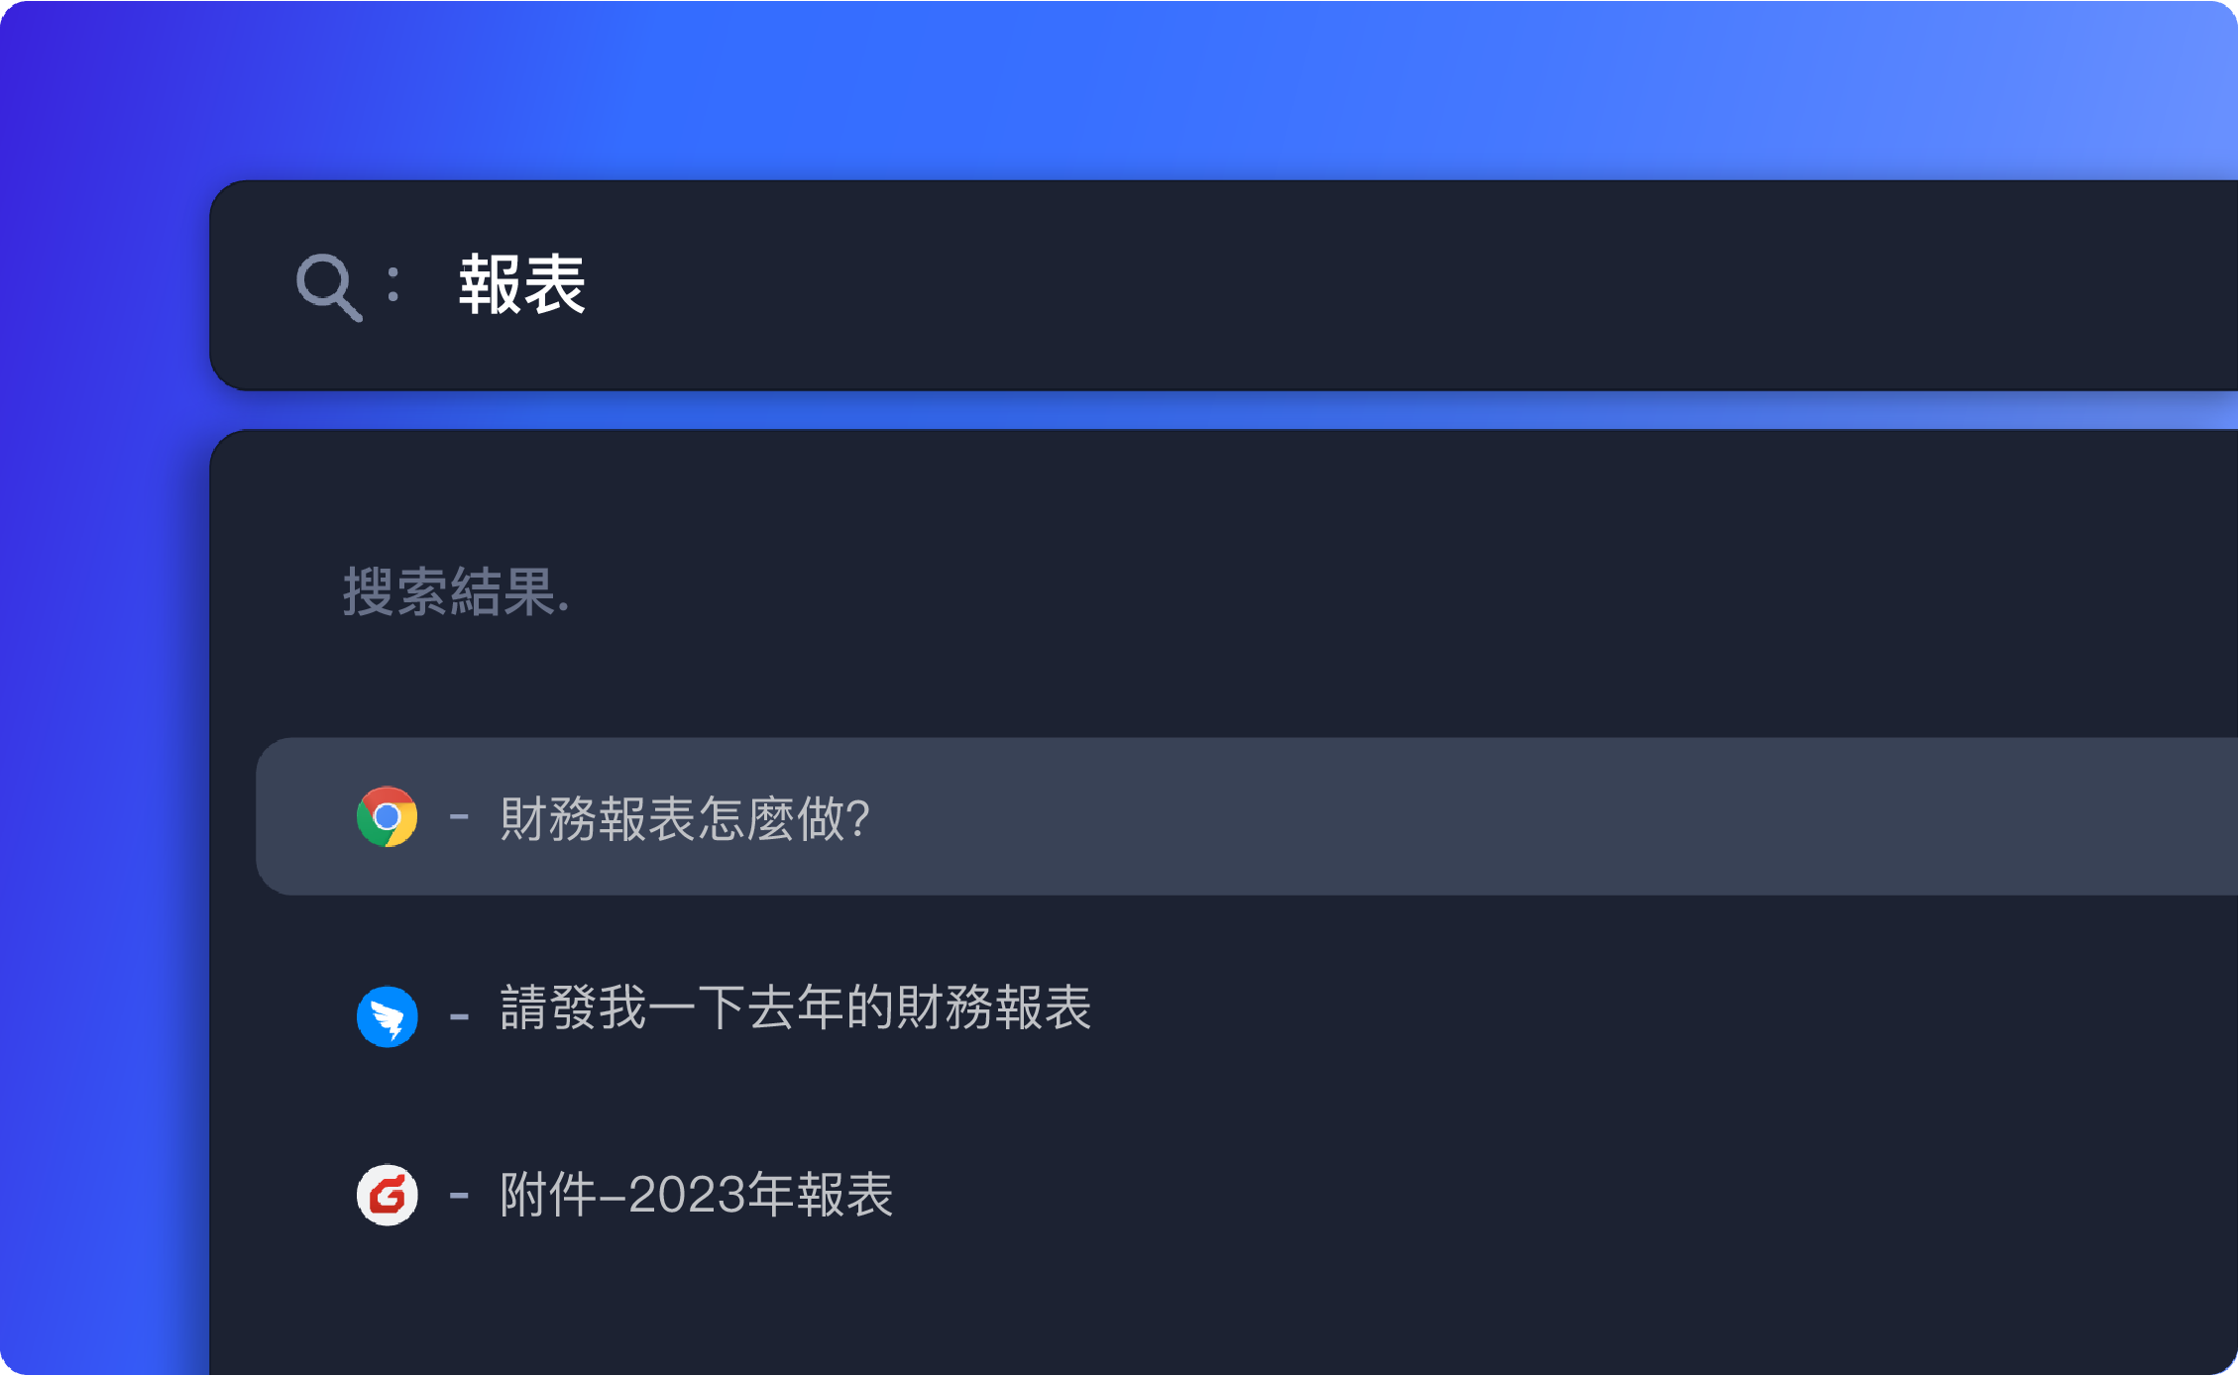
Task: Click empty panel space below 附件 result
Action: (1189, 1308)
